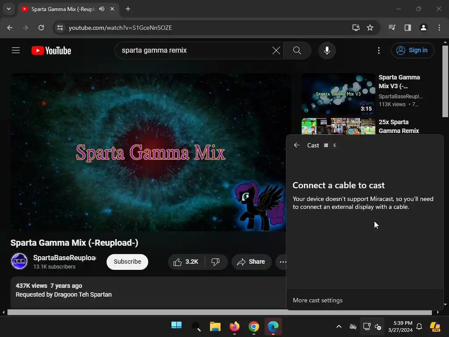The height and width of the screenshot is (337, 449).
Task: View site information icon in address bar
Action: tap(60, 28)
